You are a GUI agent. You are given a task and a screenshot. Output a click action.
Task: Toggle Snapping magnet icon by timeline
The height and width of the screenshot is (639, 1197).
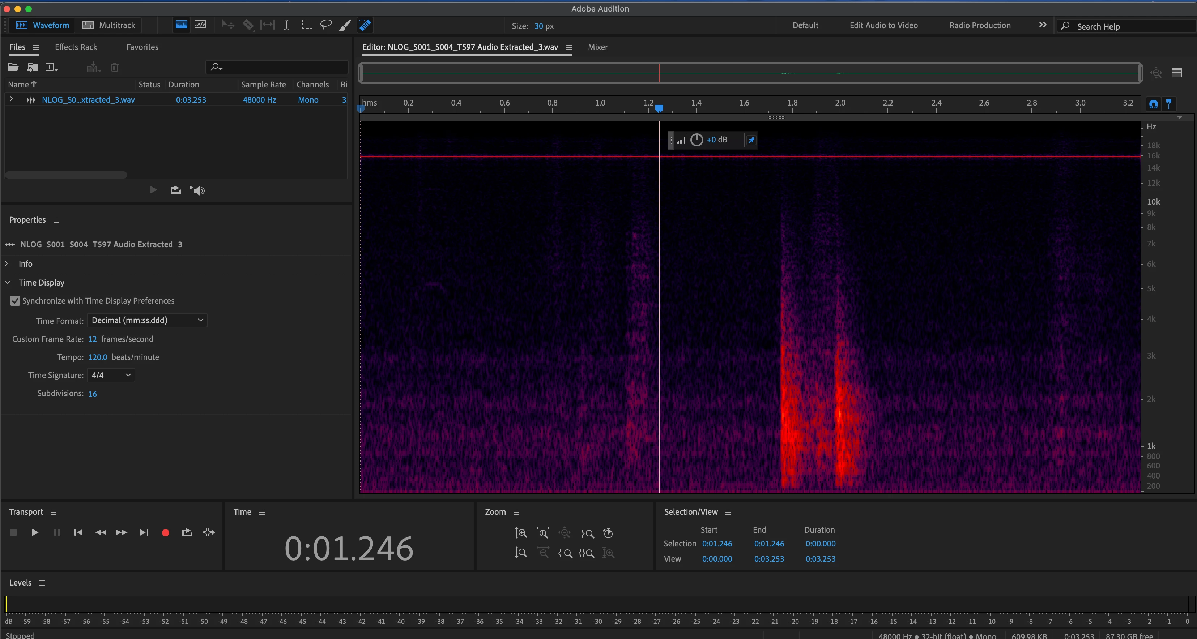1153,104
